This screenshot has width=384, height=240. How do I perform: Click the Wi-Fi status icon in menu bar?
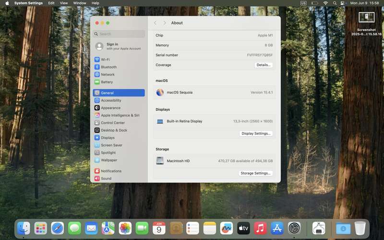click(x=325, y=3)
